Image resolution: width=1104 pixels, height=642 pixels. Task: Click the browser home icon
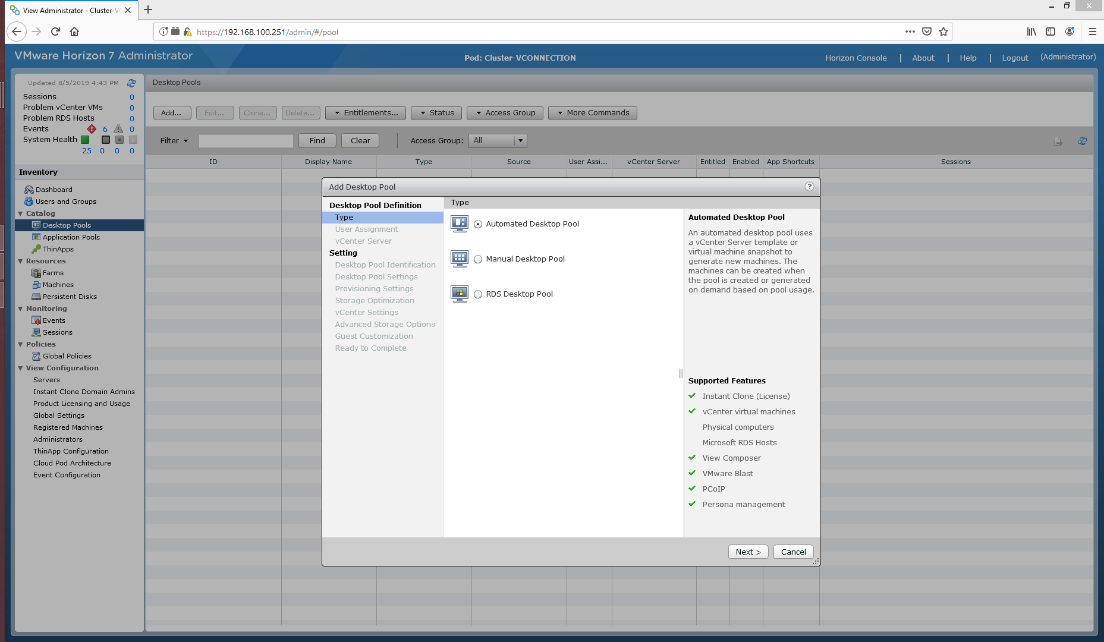74,32
